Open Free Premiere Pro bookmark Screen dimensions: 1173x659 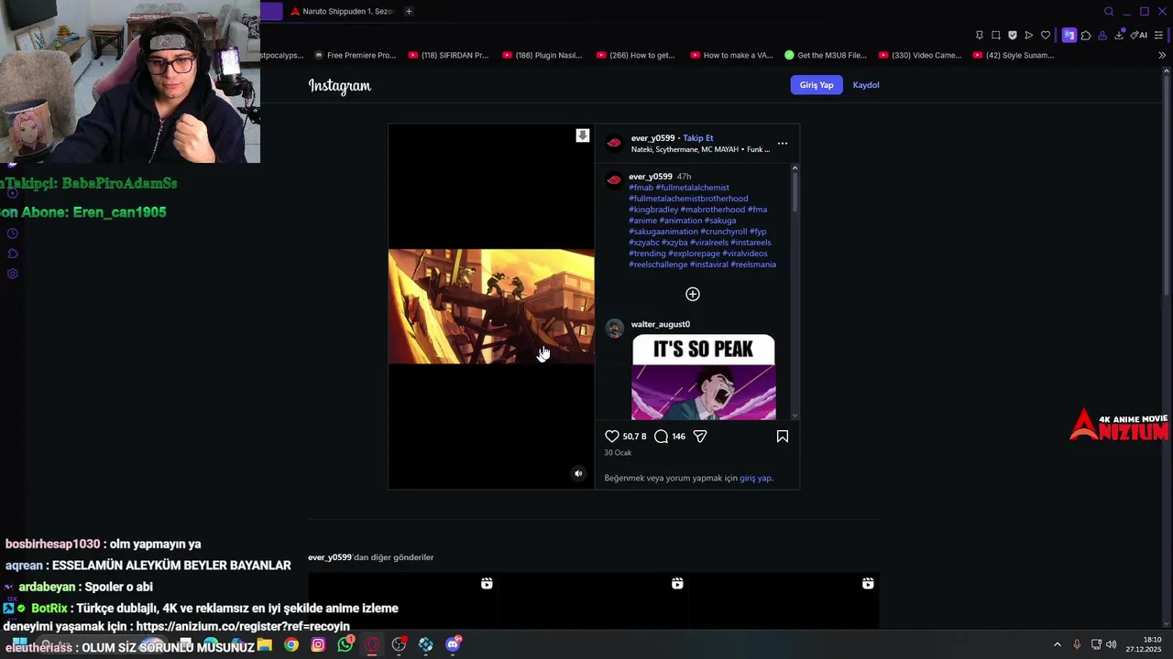355,55
